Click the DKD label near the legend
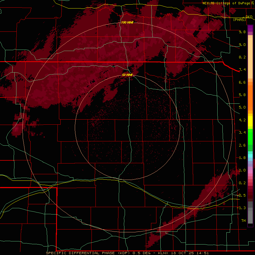Image resolution: width=255 pixels, height=255 pixels. click(249, 17)
